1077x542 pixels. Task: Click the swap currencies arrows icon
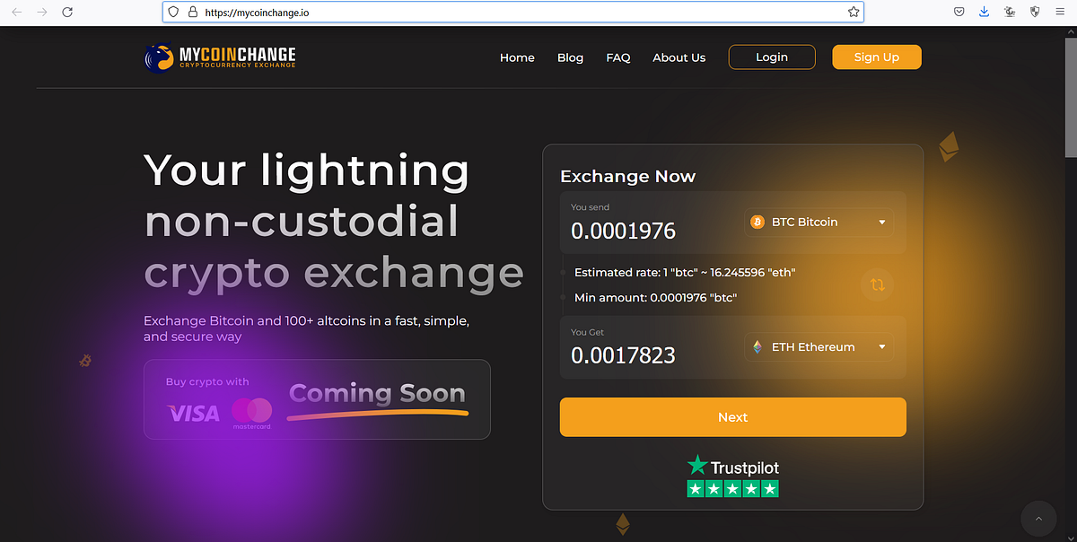[877, 284]
